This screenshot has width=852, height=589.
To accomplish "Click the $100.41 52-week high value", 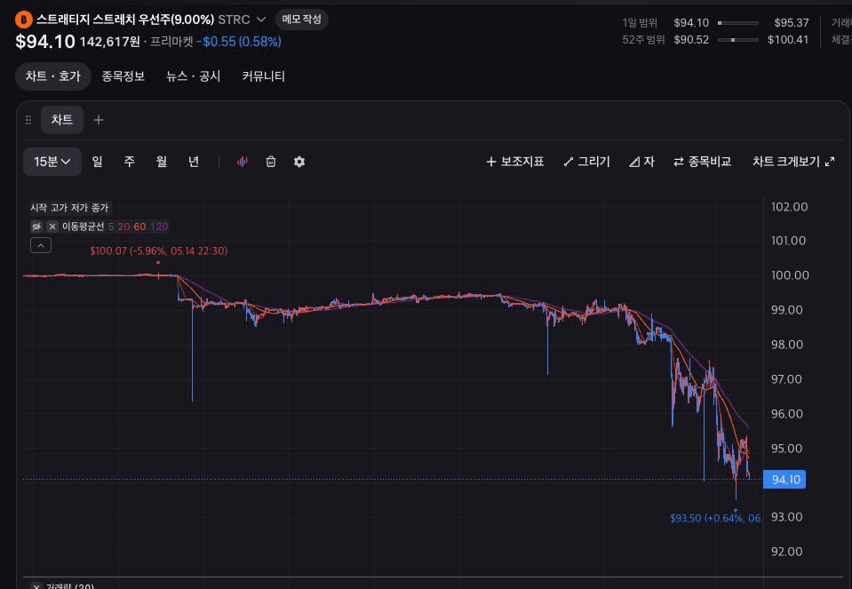I will tap(788, 40).
